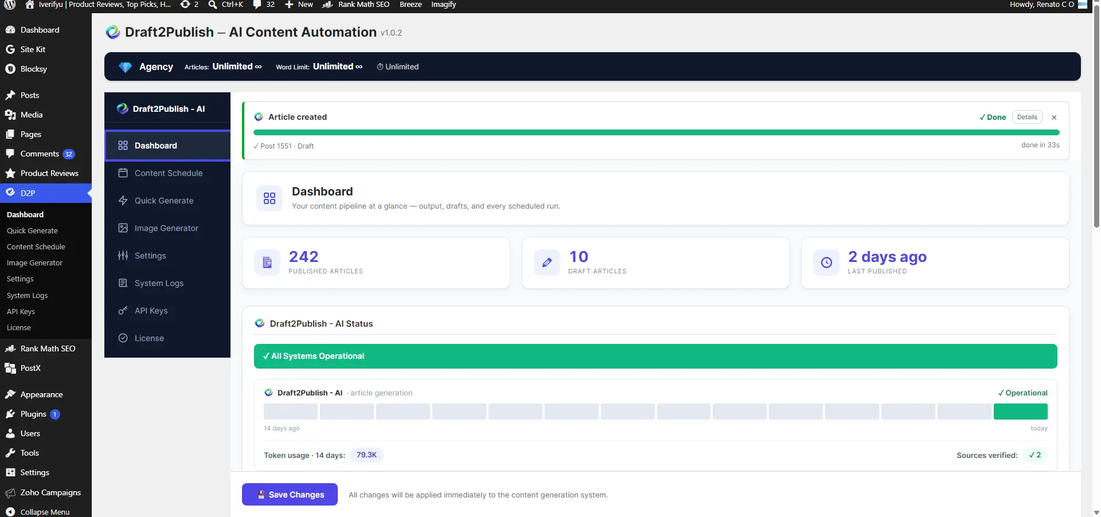
Task: Click the Save Changes button
Action: [290, 495]
